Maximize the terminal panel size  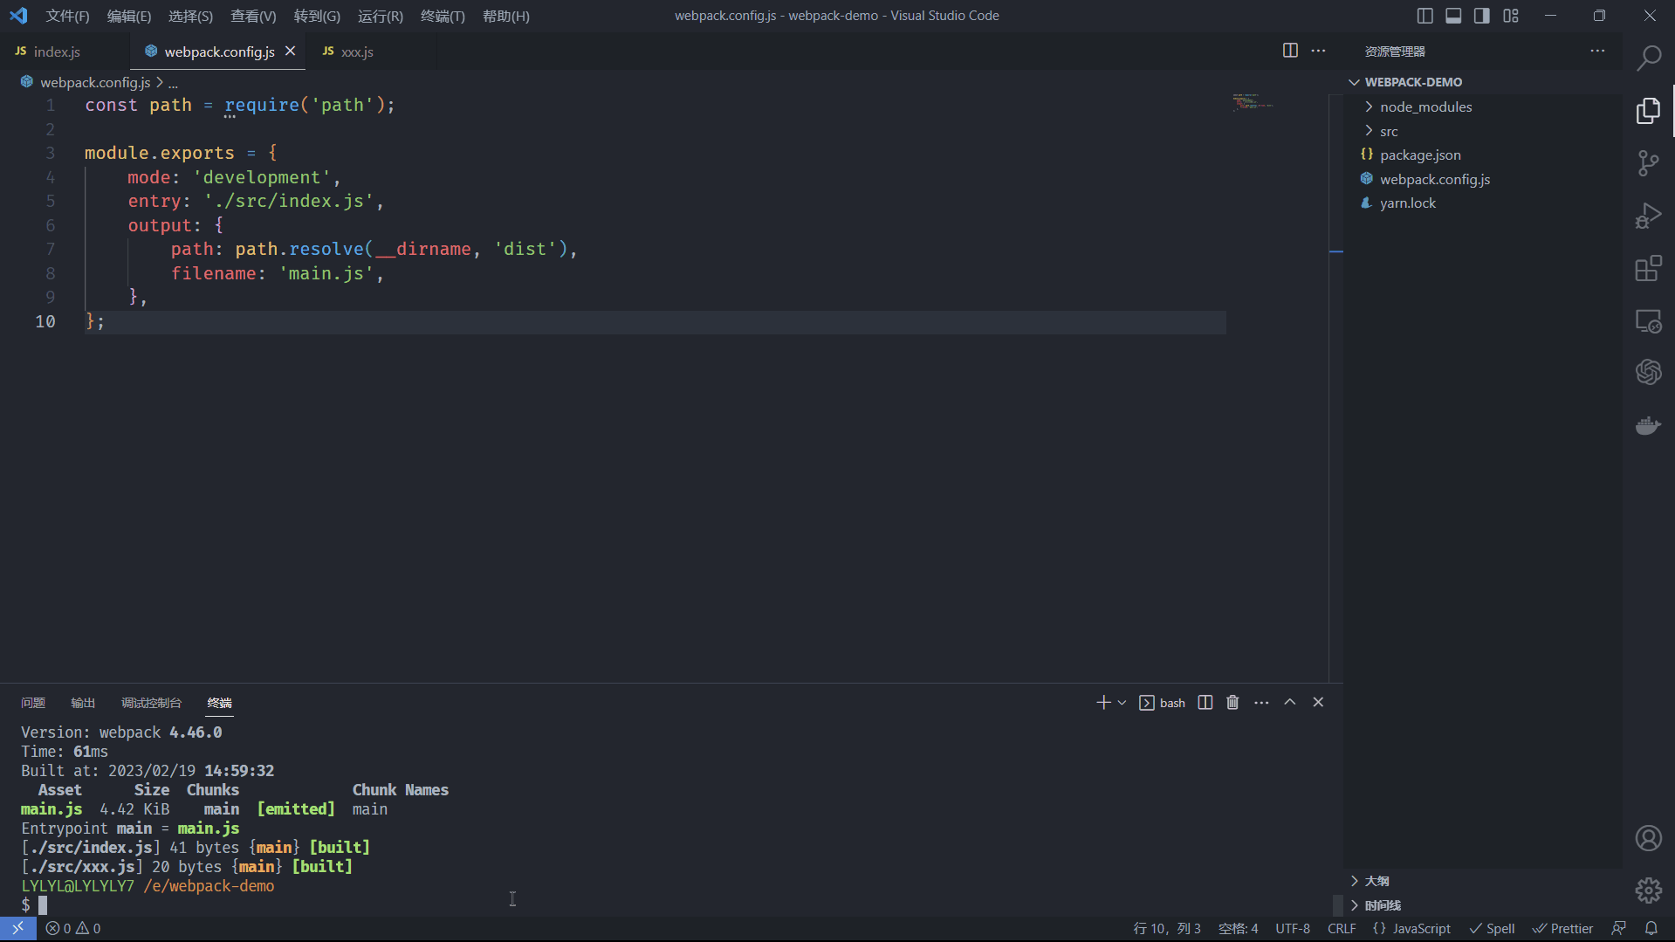[1289, 703]
